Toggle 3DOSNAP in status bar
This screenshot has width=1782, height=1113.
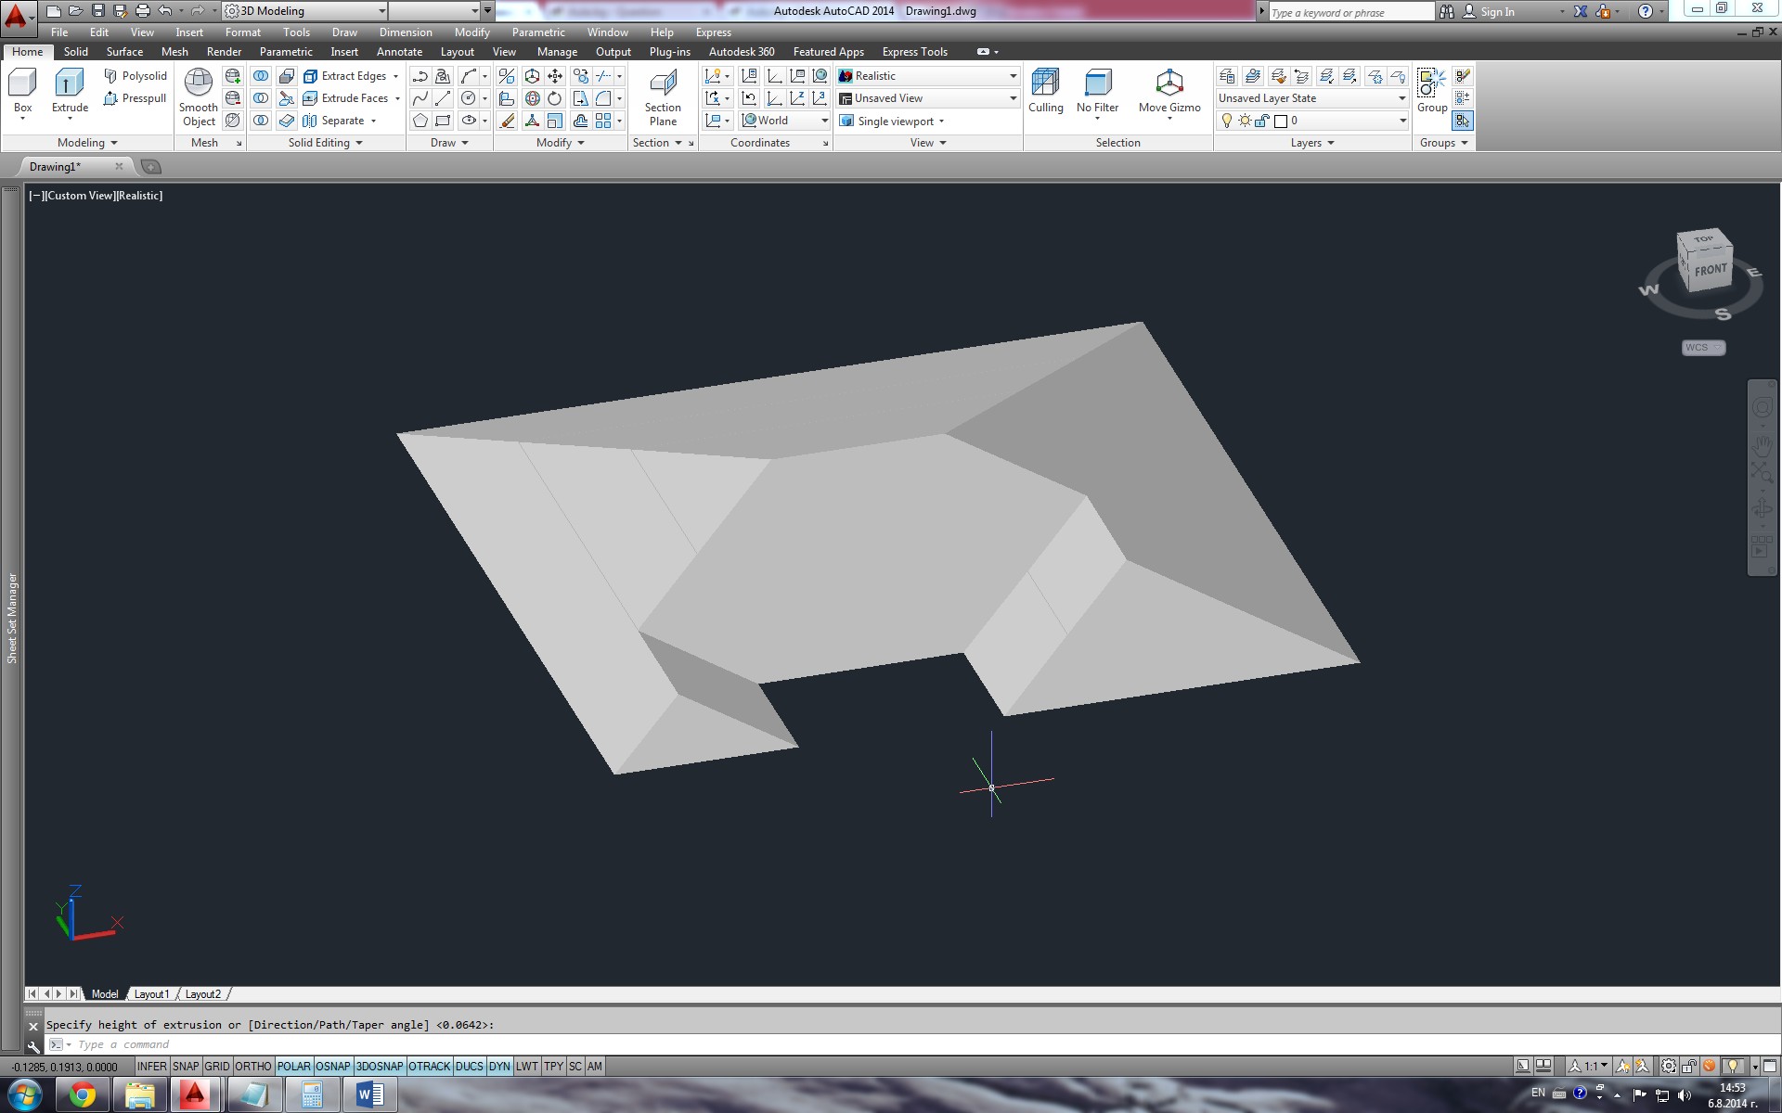pyautogui.click(x=380, y=1067)
